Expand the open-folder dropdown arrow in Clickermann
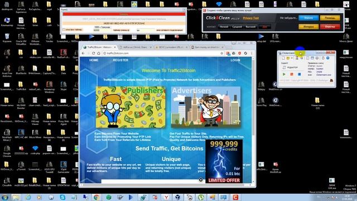The height and width of the screenshot is (201, 357). click(x=292, y=58)
